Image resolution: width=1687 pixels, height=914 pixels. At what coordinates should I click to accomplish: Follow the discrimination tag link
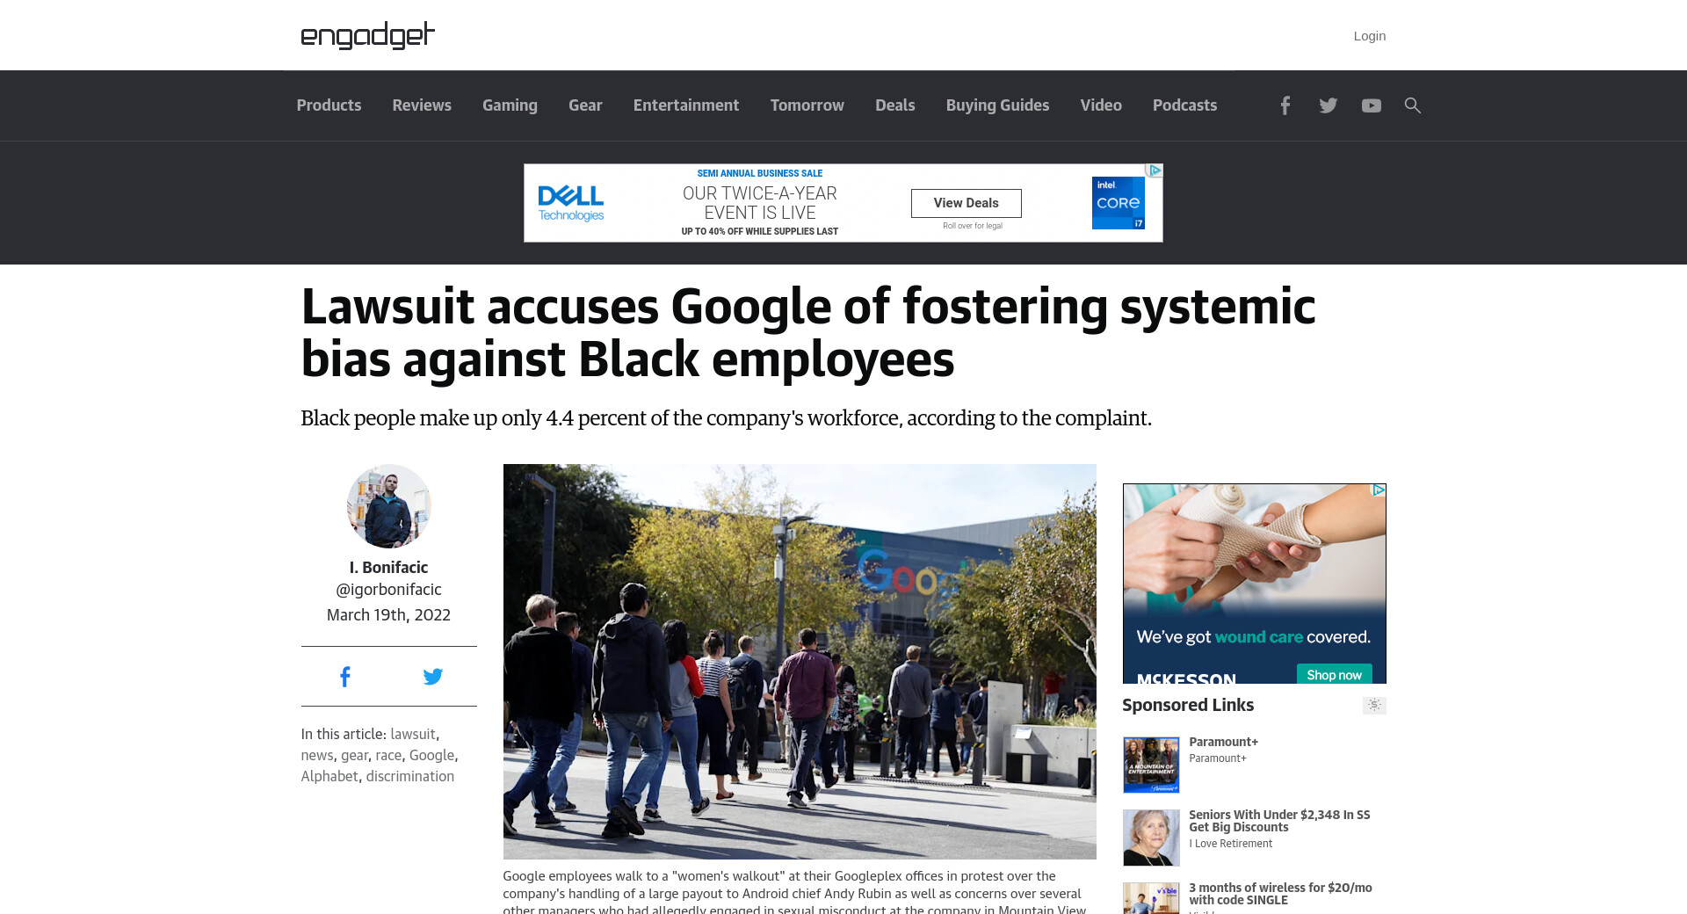pos(410,777)
